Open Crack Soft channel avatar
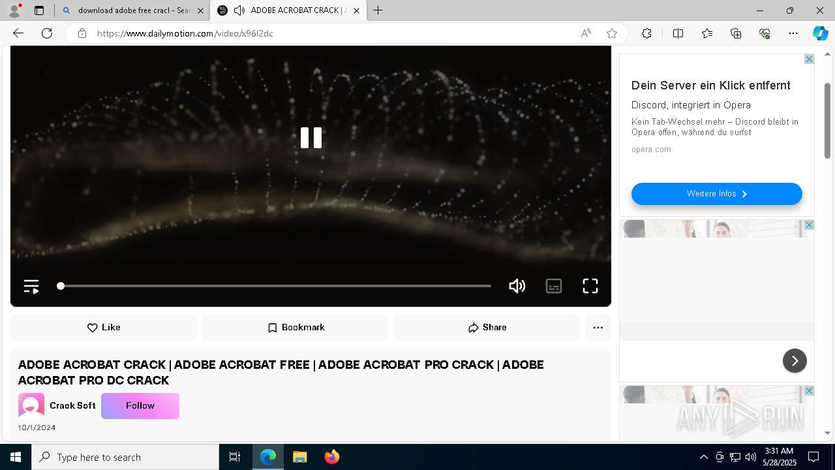835x470 pixels. pyautogui.click(x=31, y=406)
